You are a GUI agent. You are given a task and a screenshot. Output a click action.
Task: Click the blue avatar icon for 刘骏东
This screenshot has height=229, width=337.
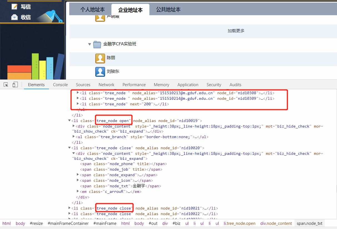coord(100,72)
